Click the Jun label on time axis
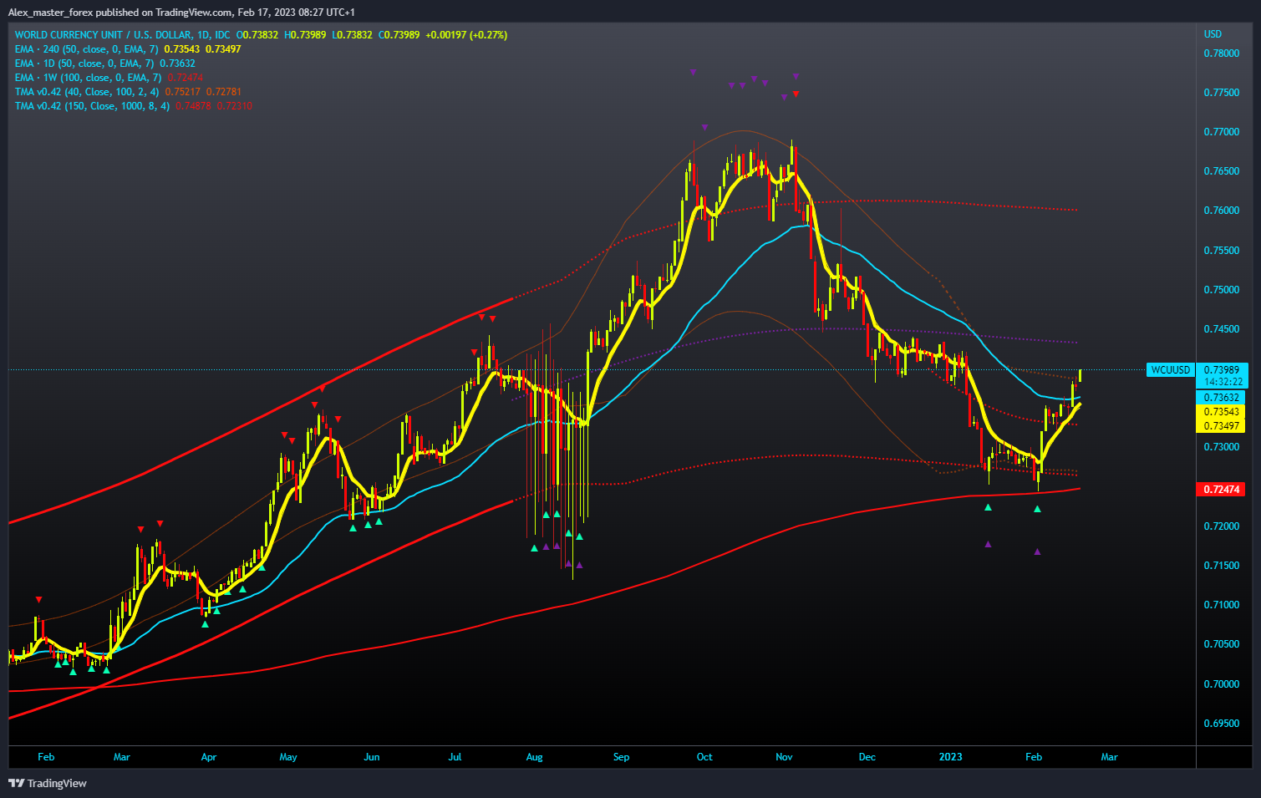The image size is (1261, 798). pos(372,757)
